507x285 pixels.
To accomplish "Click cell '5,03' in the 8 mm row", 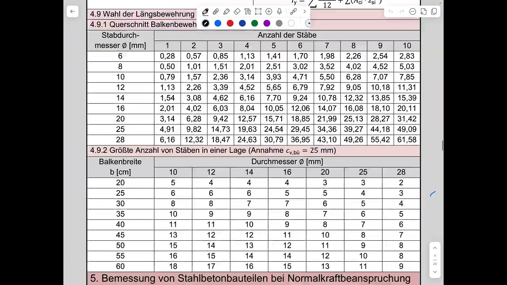I will click(407, 66).
